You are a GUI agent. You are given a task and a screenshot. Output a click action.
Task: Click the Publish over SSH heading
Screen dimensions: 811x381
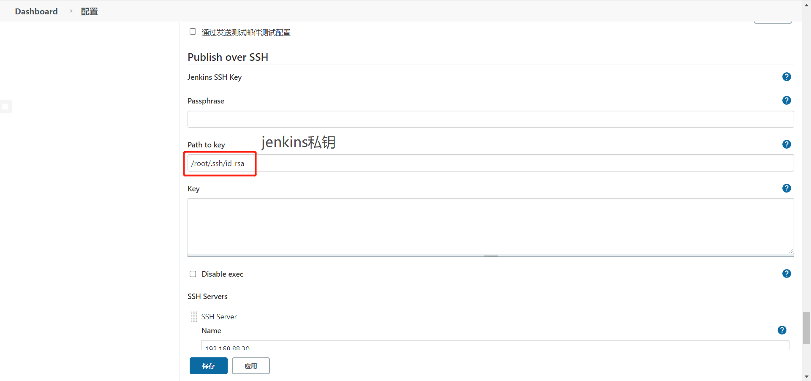tap(228, 57)
